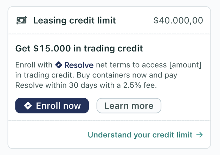
Task: Follow the Understand your credit limit link
Action: coord(145,135)
